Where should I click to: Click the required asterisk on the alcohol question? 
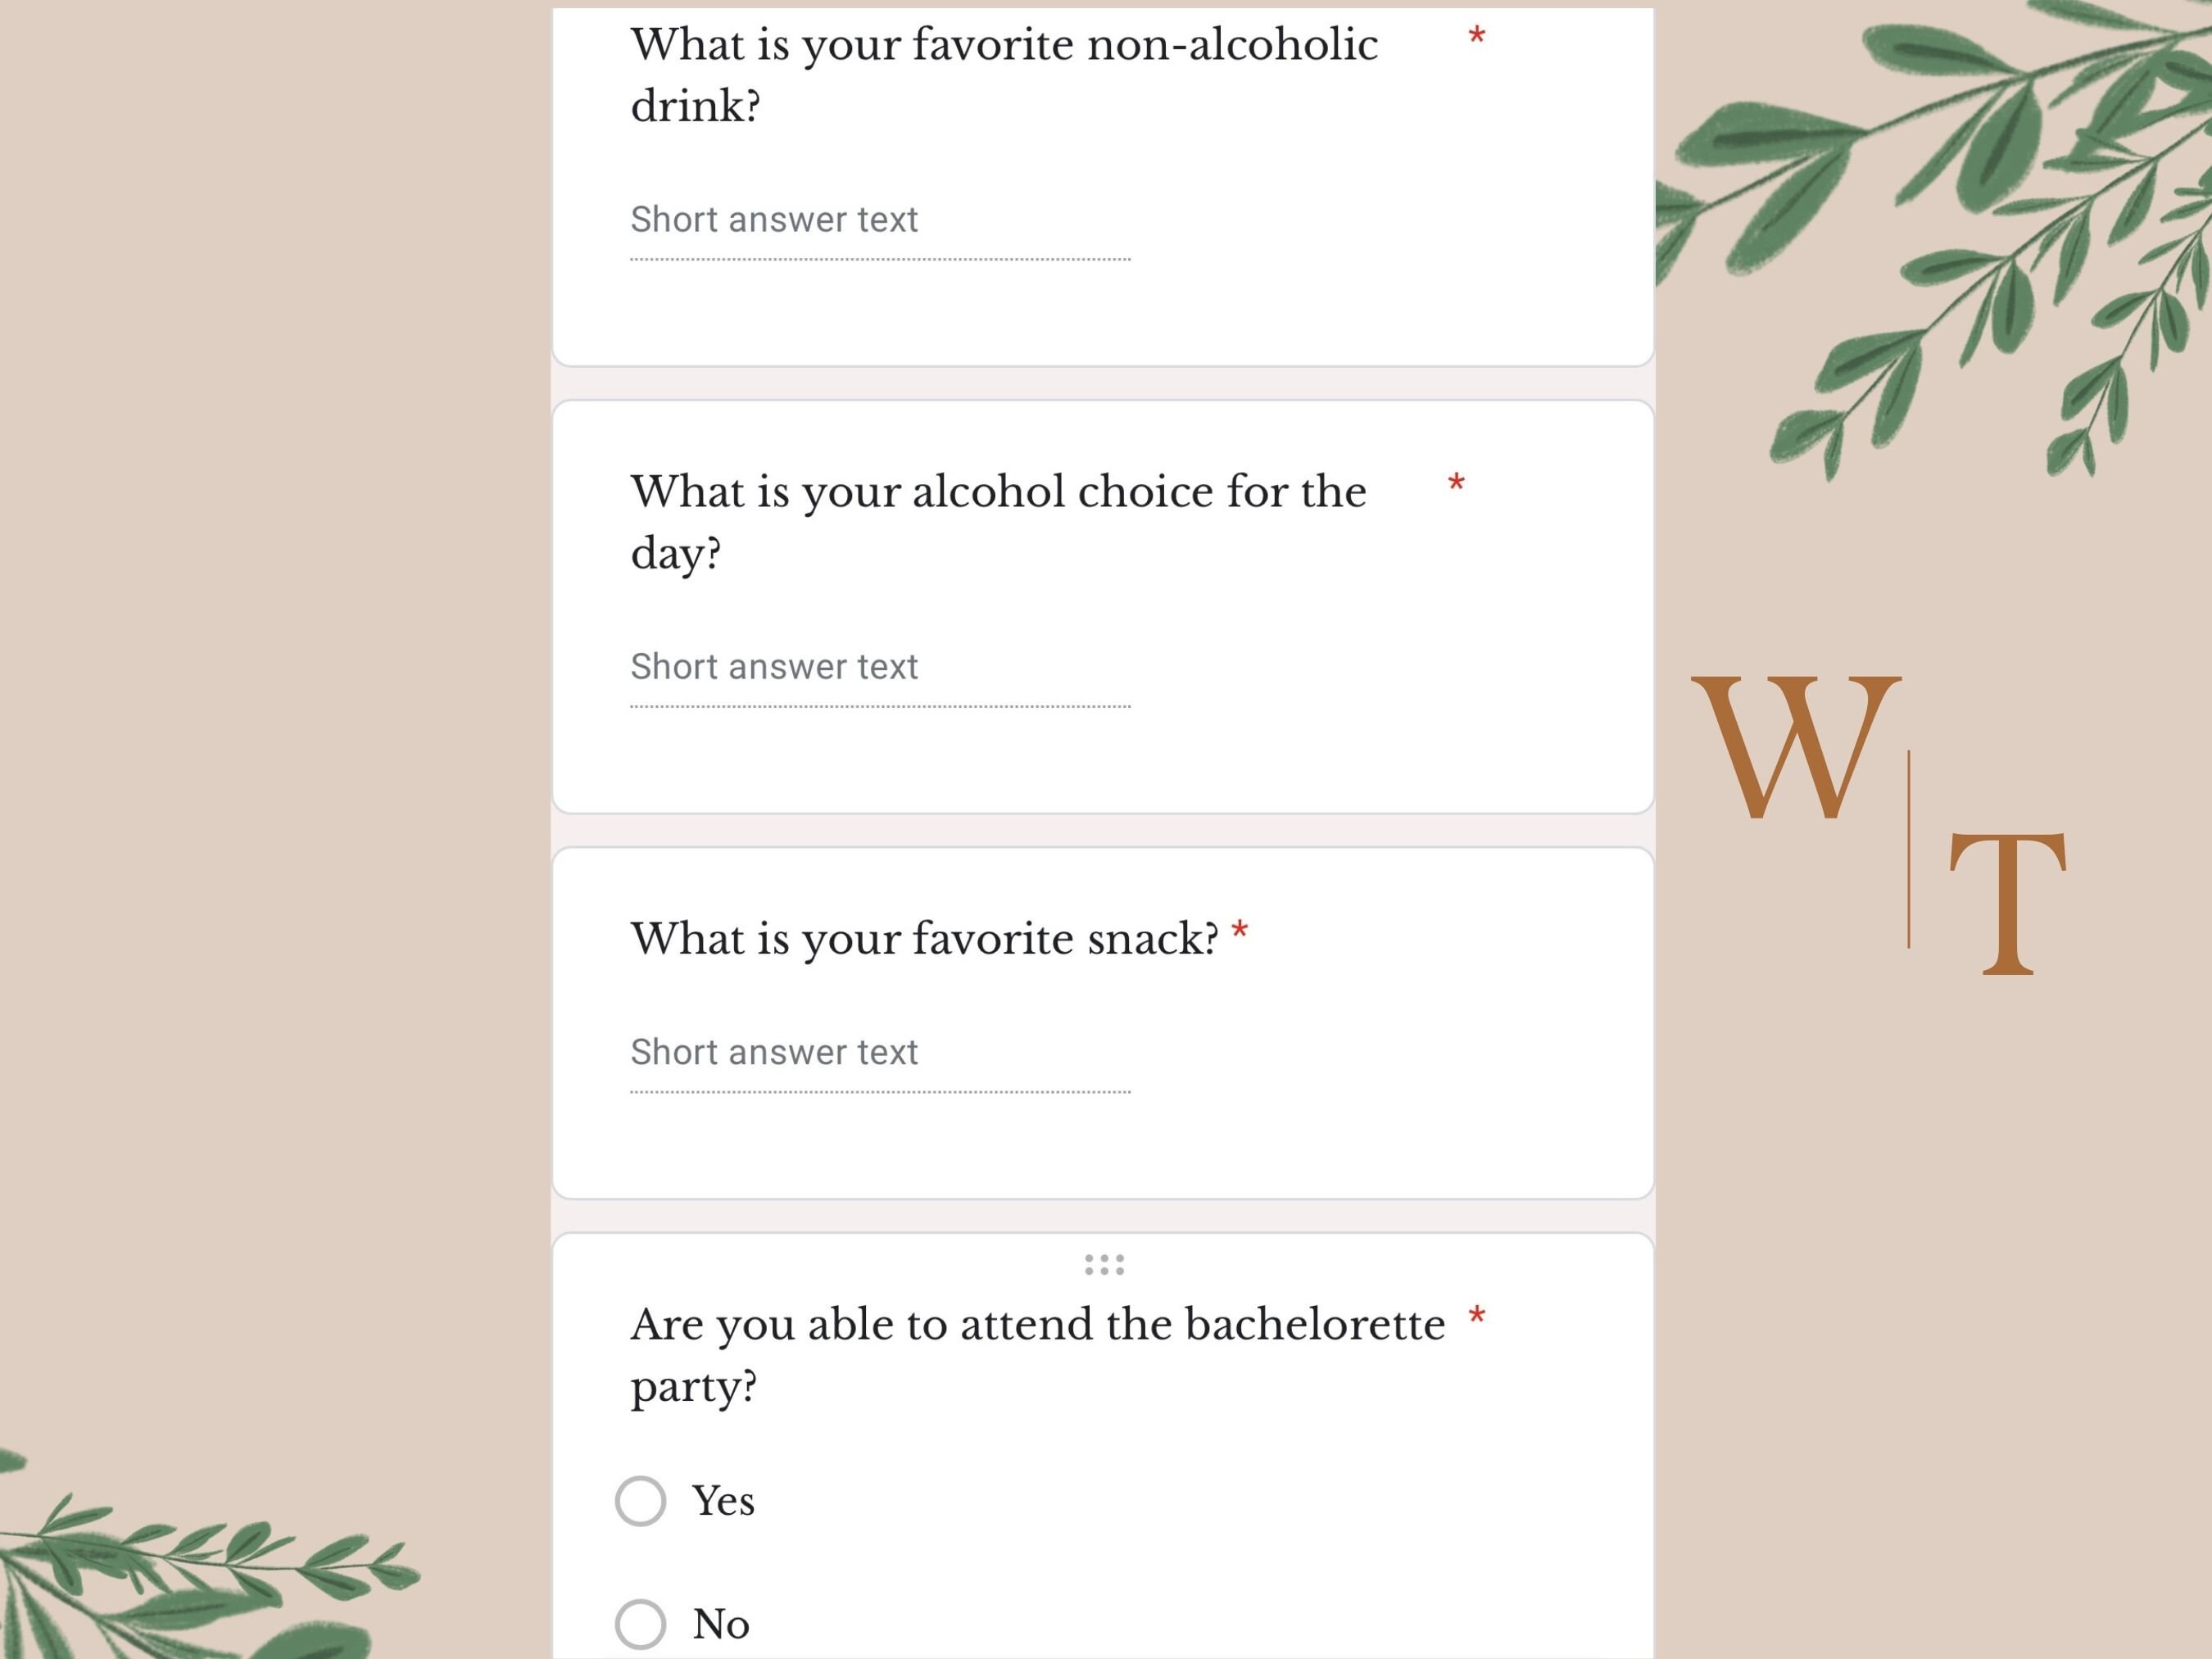1457,484
